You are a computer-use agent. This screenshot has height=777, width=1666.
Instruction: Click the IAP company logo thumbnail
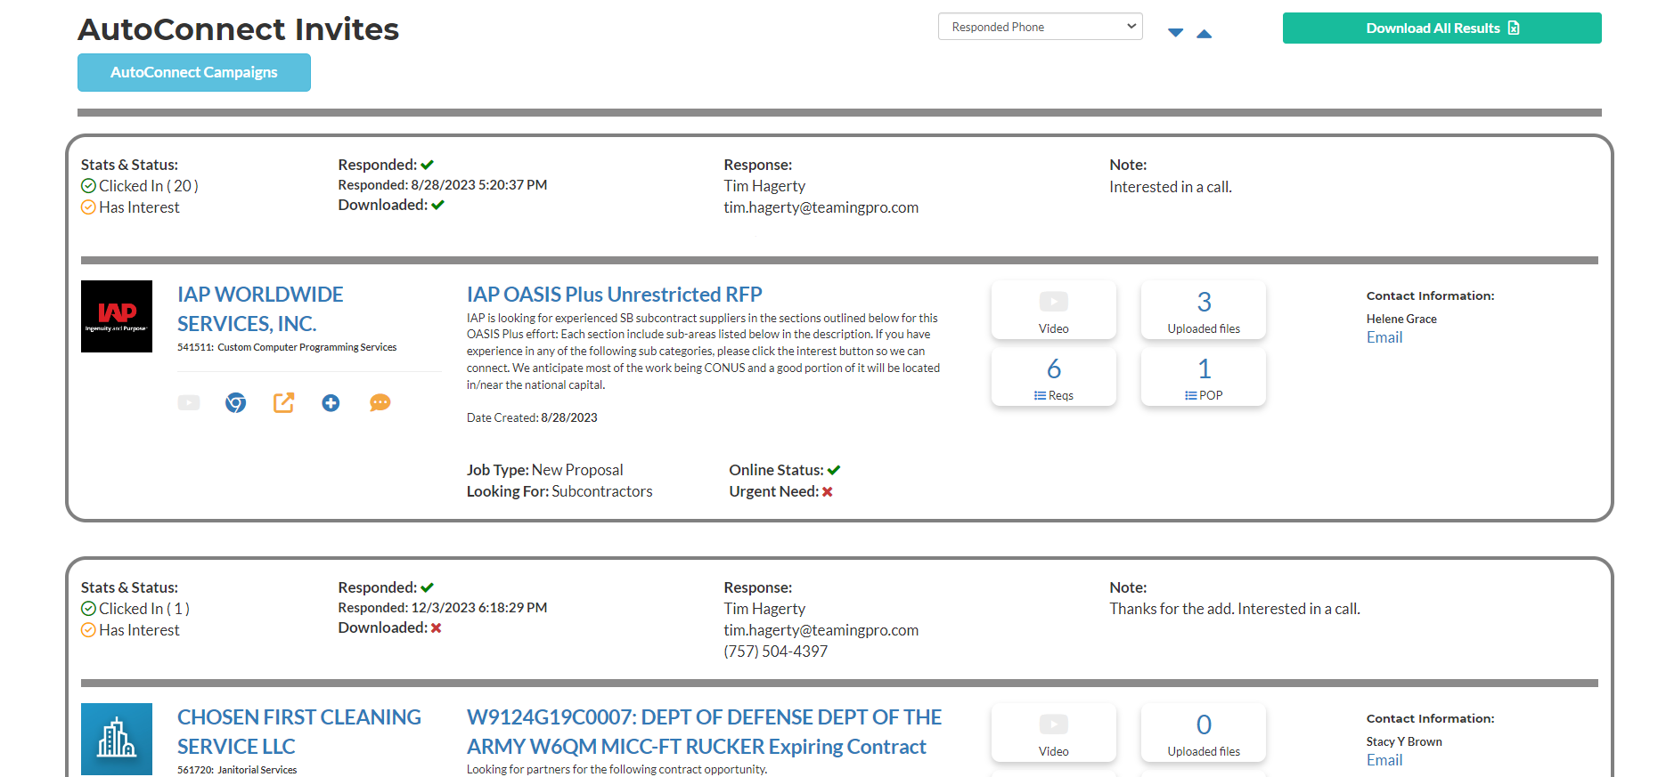[117, 316]
